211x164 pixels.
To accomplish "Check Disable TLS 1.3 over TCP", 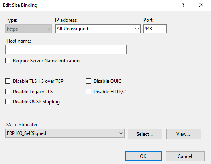I will coord(8,81).
